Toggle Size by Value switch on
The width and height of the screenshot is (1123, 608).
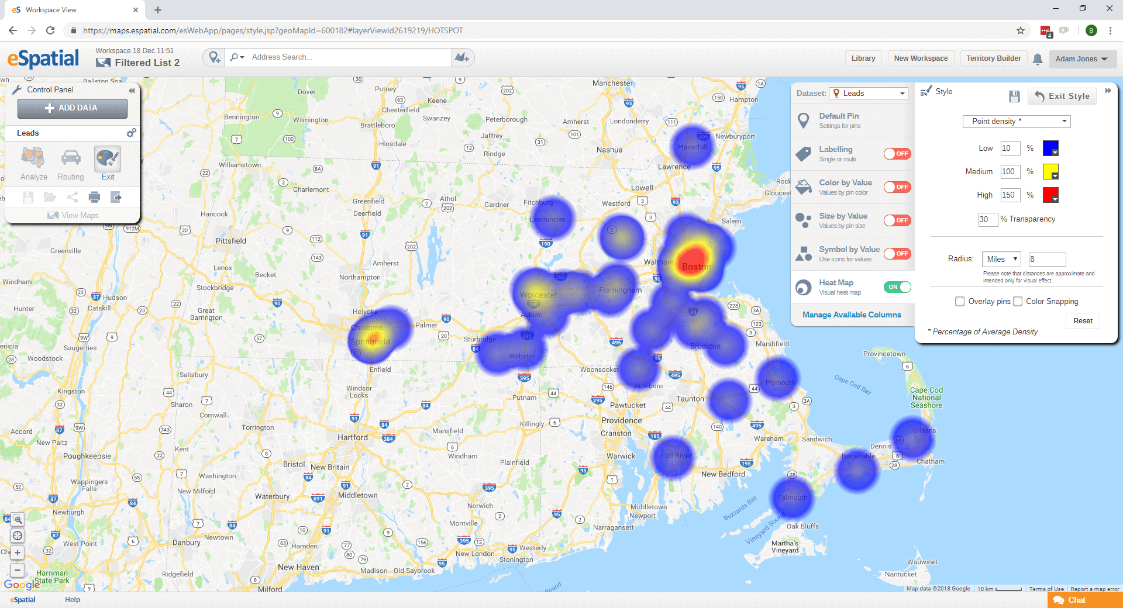coord(897,220)
